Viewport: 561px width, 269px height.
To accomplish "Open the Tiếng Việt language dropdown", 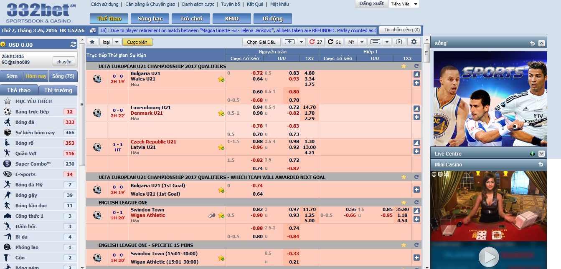I will click(x=404, y=4).
